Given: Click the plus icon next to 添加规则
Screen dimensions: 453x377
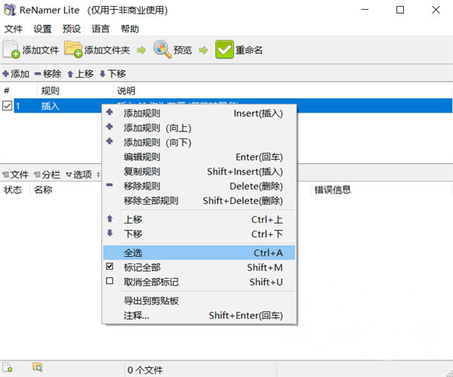Looking at the screenshot, I should [x=109, y=112].
